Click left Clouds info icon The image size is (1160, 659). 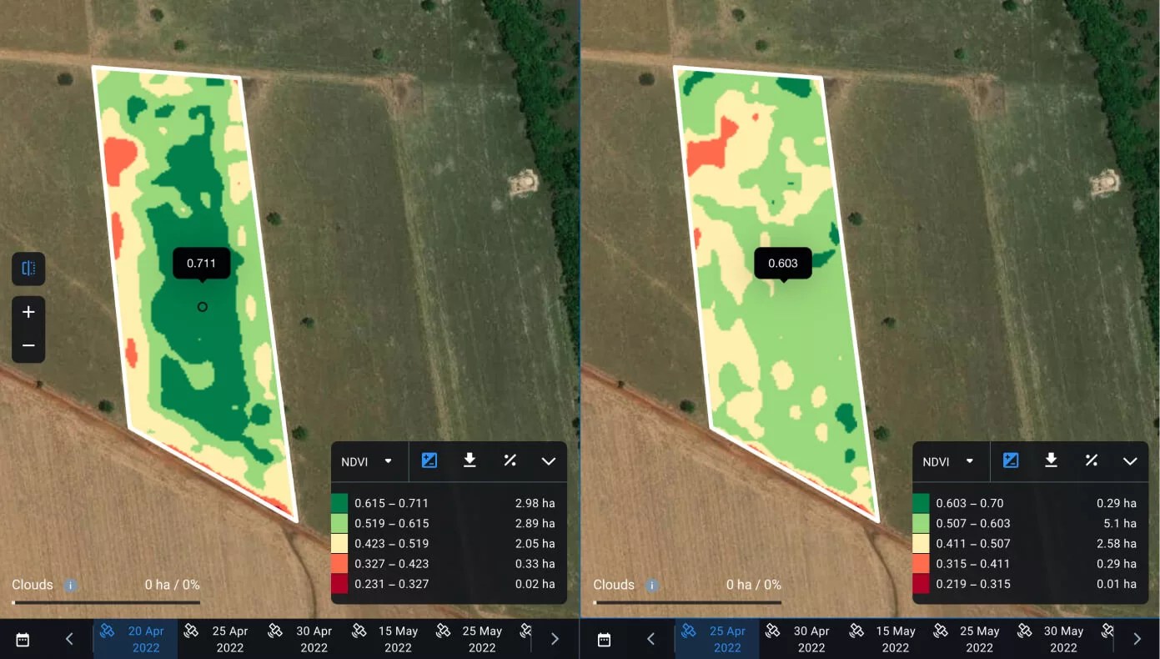click(x=71, y=585)
